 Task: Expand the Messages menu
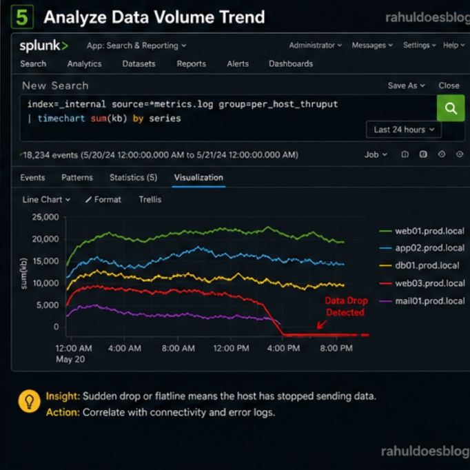(x=372, y=45)
